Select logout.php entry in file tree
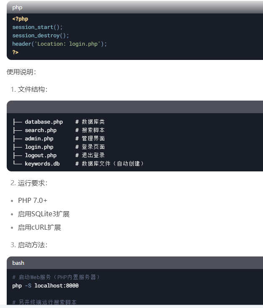The height and width of the screenshot is (308, 263). click(41, 155)
